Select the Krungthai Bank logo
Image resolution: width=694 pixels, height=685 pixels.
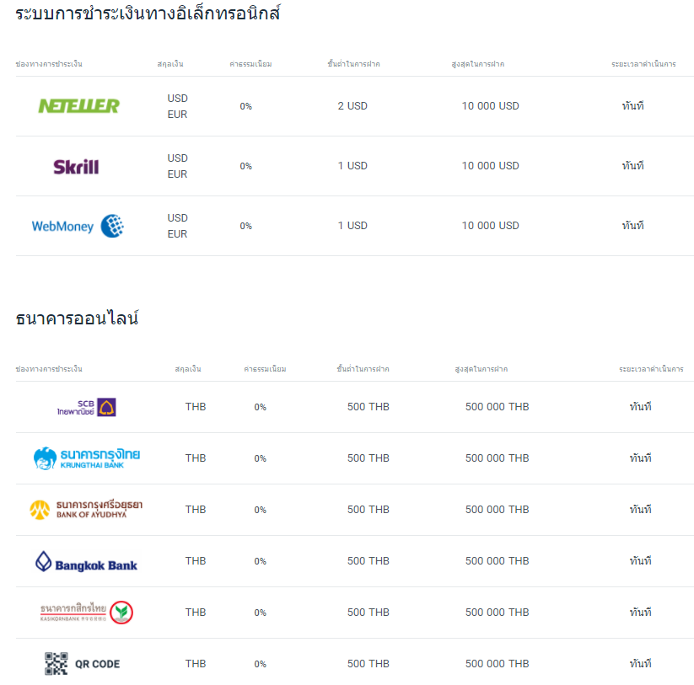(x=87, y=458)
